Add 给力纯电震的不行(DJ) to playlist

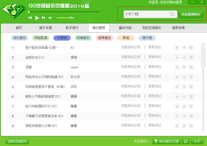tap(184, 106)
